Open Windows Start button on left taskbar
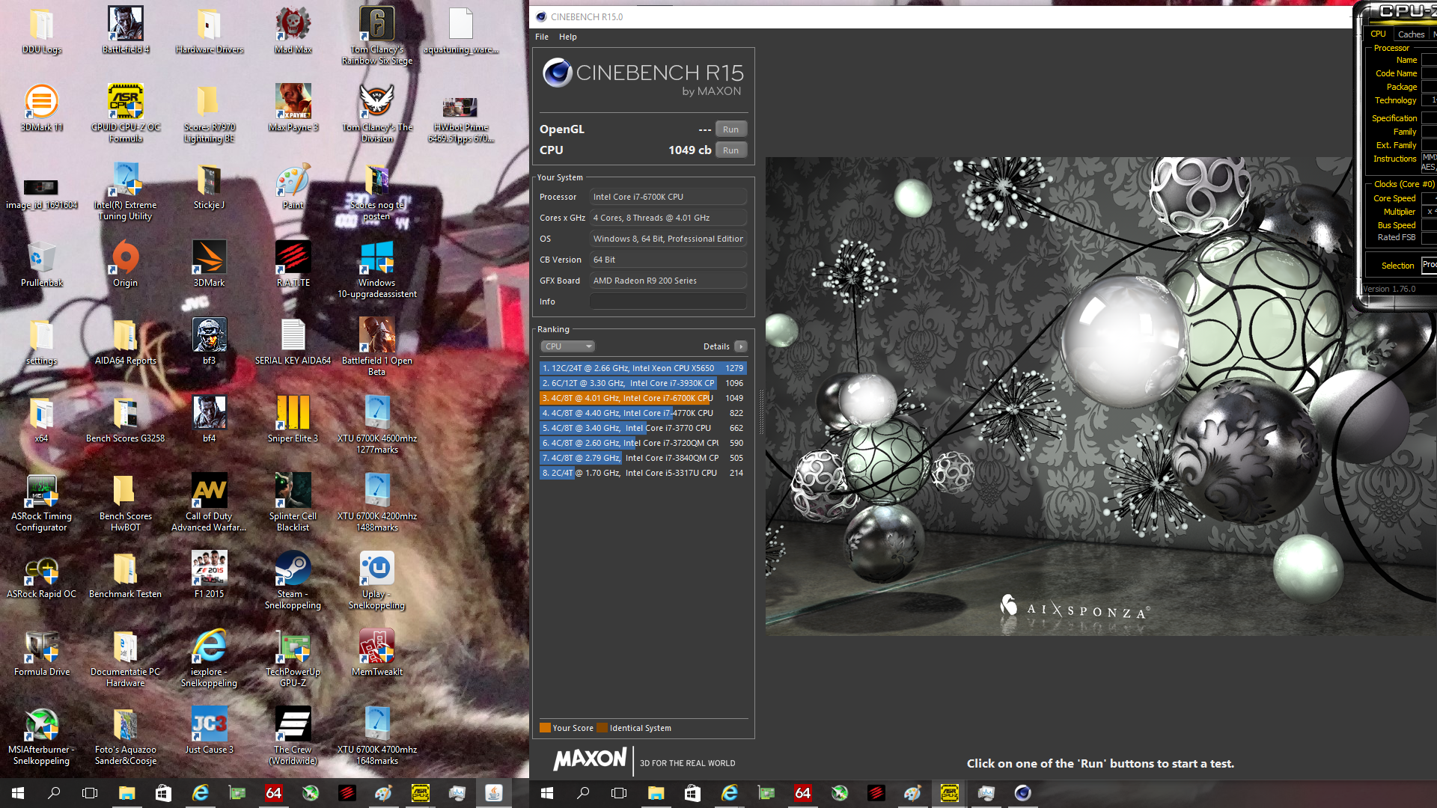The image size is (1437, 808). [18, 793]
